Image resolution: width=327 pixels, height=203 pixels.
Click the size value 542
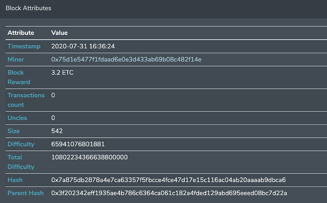[x=57, y=131]
